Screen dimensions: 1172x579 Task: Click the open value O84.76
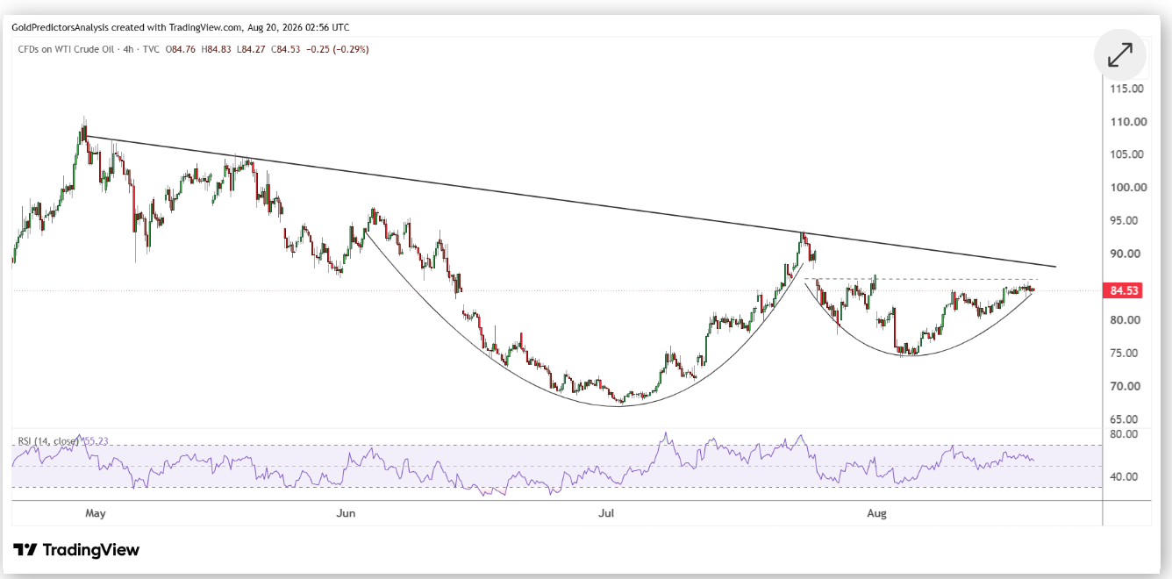[x=182, y=49]
